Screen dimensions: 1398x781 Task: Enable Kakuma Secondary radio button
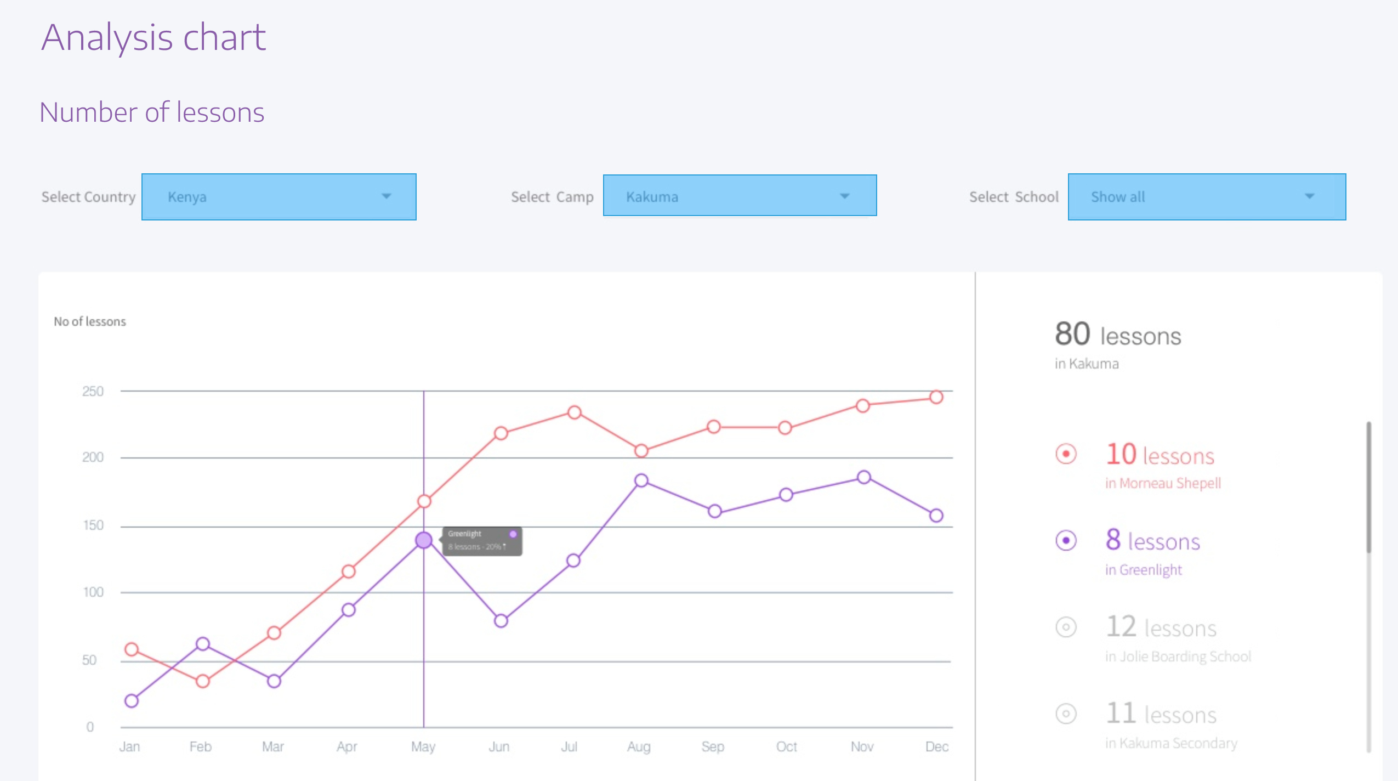click(x=1066, y=714)
